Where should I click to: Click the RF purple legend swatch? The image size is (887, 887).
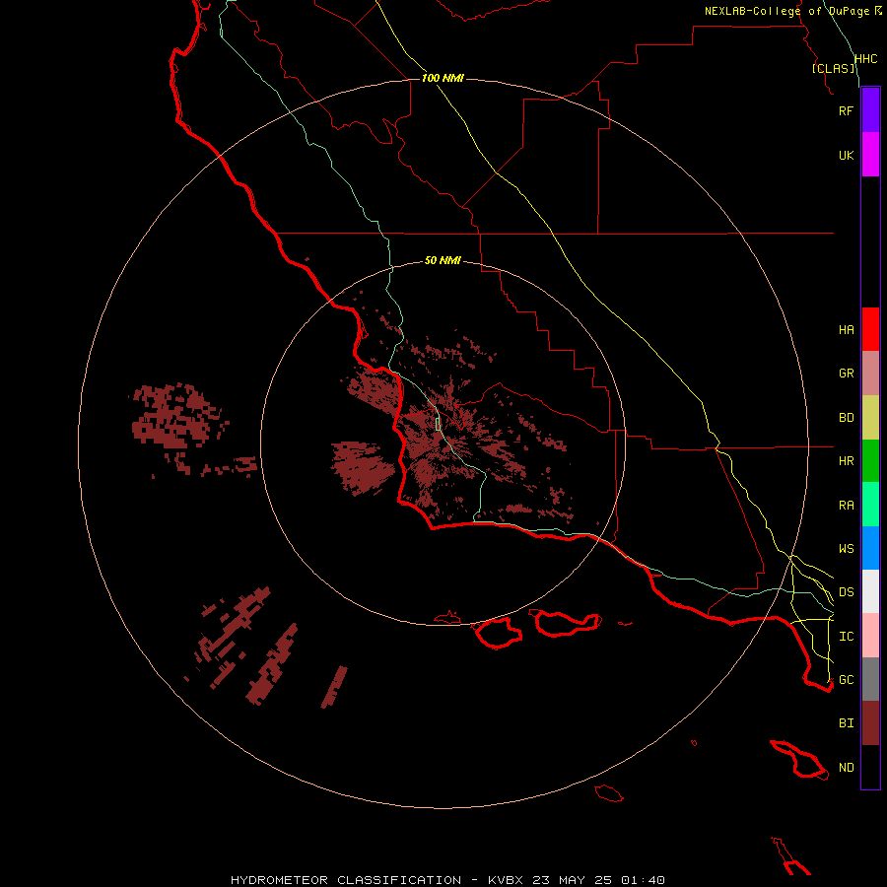(870, 110)
